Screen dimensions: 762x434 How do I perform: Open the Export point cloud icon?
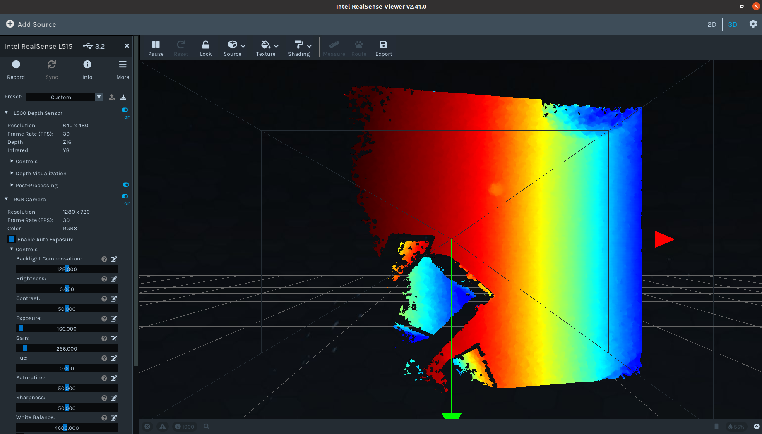pos(383,47)
